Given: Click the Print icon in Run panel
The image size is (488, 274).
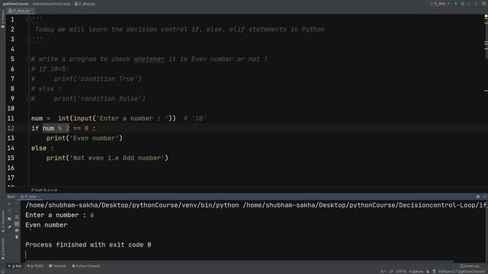Looking at the screenshot, I should click(17, 231).
